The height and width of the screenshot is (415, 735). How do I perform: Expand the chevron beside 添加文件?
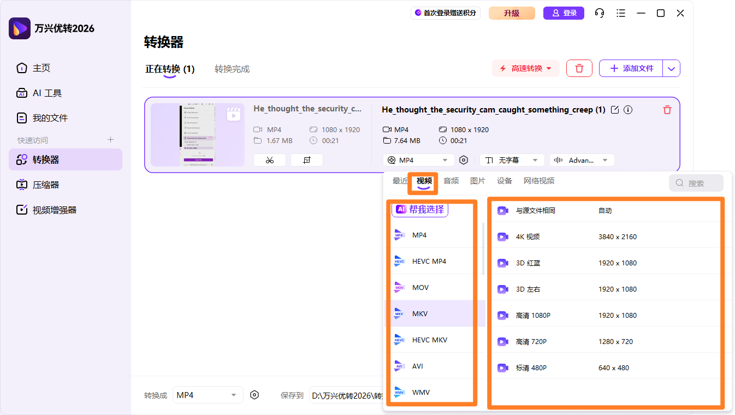[671, 68]
